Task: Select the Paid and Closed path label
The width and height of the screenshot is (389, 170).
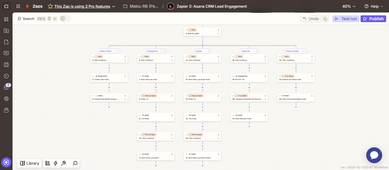Action: pyautogui.click(x=292, y=51)
